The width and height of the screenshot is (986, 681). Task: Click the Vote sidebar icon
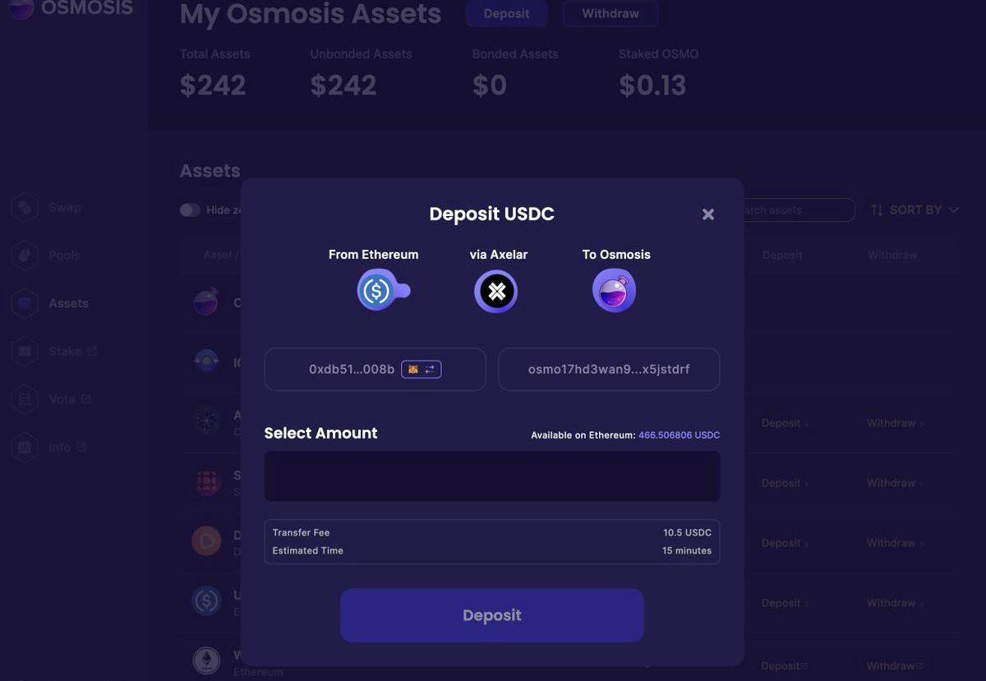[25, 399]
